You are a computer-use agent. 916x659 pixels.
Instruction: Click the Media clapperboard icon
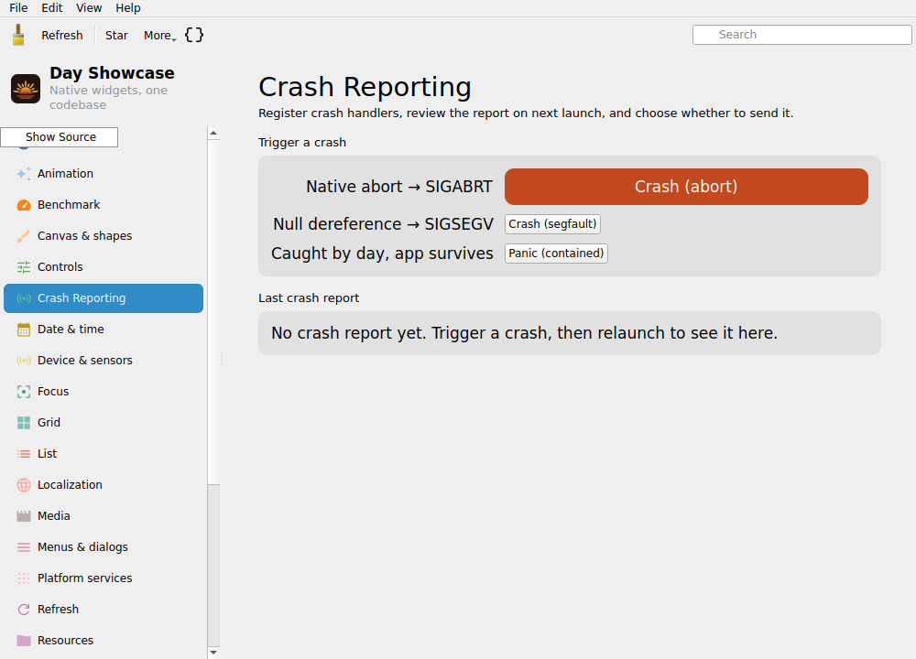click(24, 516)
